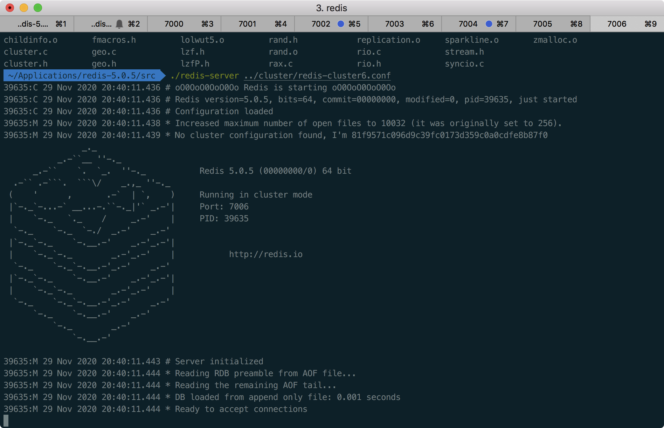Image resolution: width=664 pixels, height=428 pixels.
Task: Click the ~/Applications/redis-5.0.5/src prompt path
Action: tap(82, 76)
